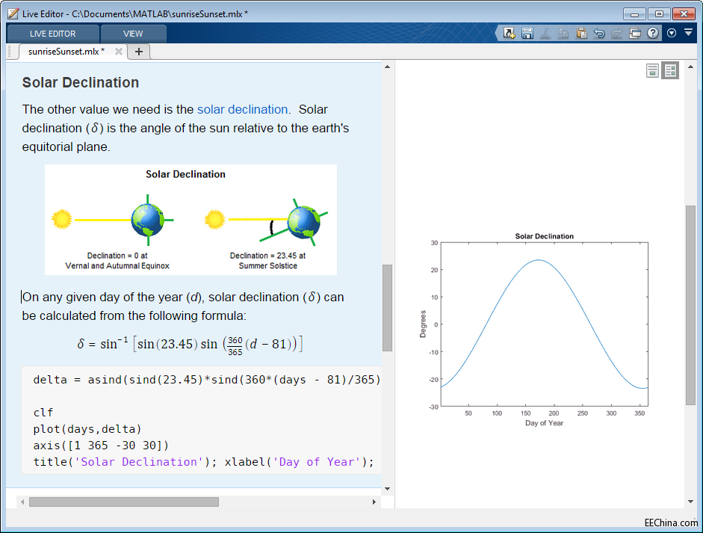Click the Copy icon in the toolbar
The image size is (703, 533).
[x=565, y=33]
